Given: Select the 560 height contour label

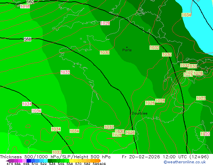Looking at the screenshot, I should pyautogui.click(x=30, y=2).
